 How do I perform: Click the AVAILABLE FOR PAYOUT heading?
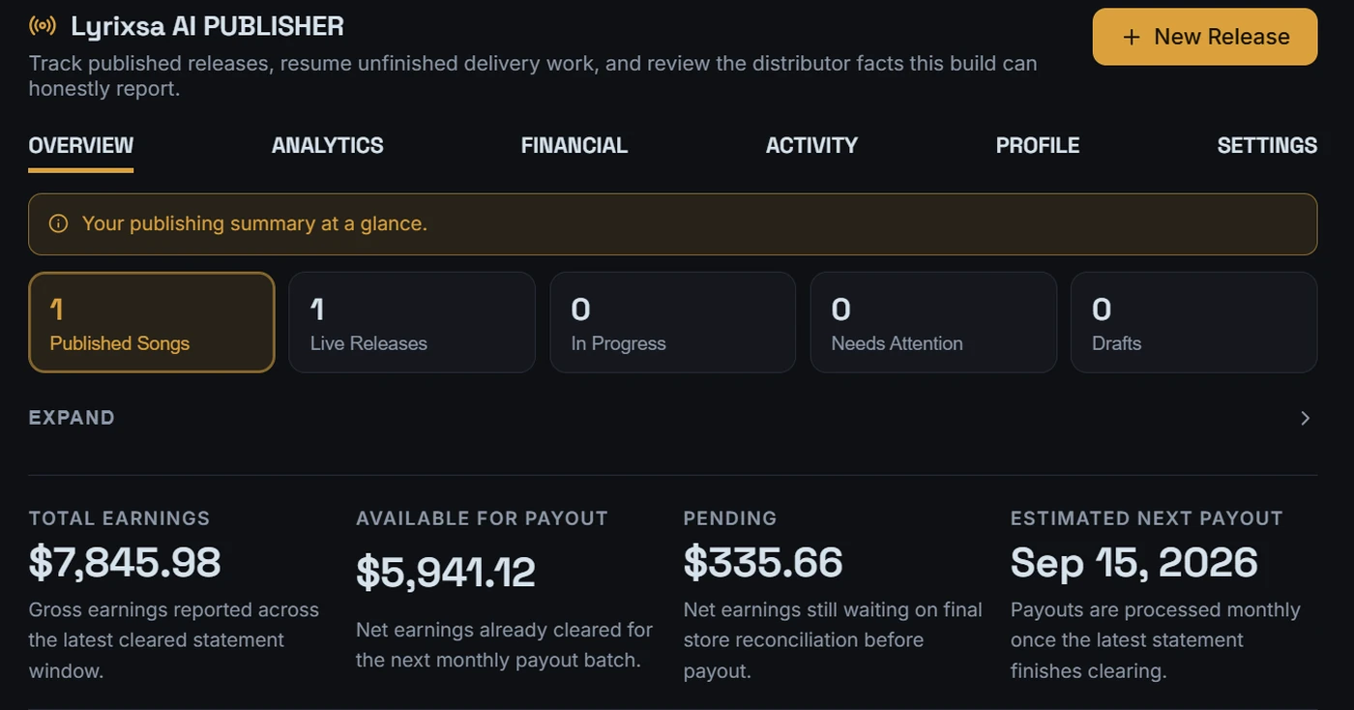click(482, 518)
